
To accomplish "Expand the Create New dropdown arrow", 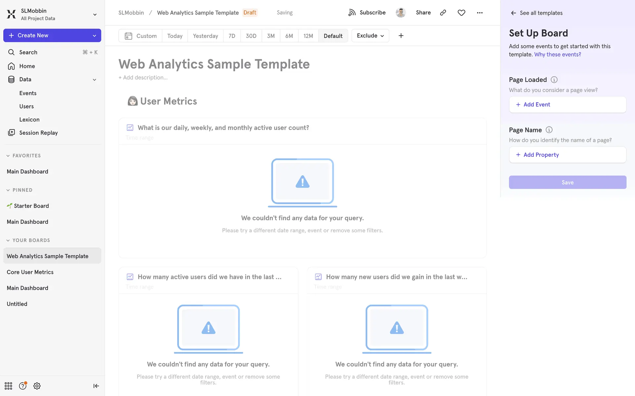I will [95, 35].
